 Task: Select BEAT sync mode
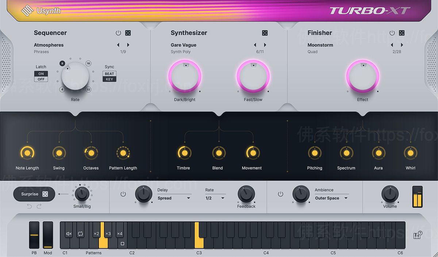(x=109, y=74)
